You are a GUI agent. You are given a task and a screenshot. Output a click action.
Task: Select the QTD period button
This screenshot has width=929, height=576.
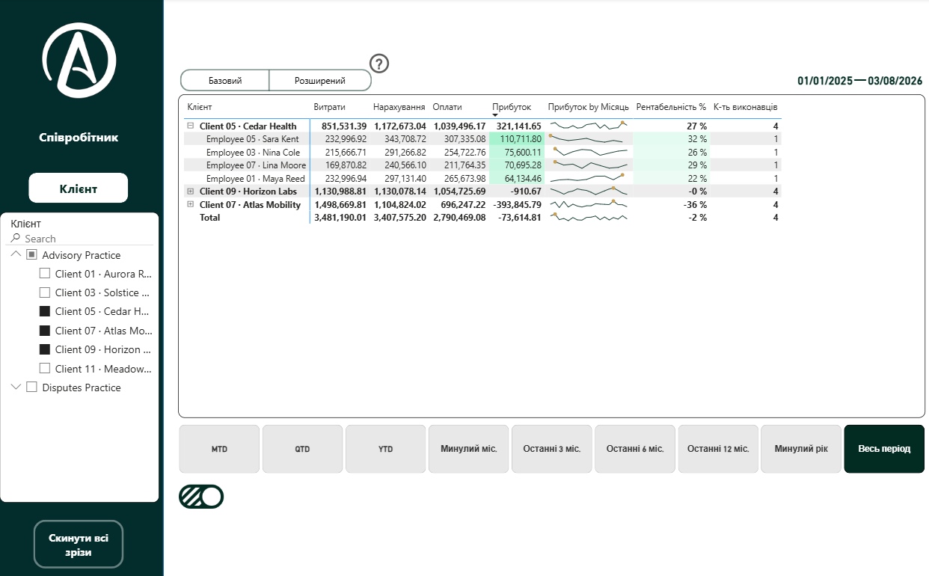pos(302,449)
